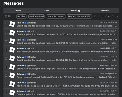Open credit message for purchase on 07/08/2023
The height and width of the screenshot is (97, 122).
tap(61, 41)
